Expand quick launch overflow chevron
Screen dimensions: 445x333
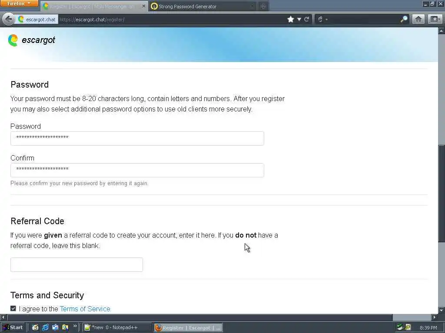75,326
